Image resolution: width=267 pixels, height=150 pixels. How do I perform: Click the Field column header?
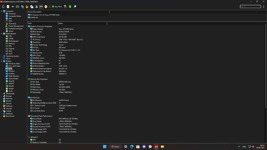42,23
